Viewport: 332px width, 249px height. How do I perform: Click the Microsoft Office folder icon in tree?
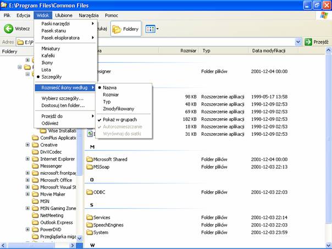click(x=35, y=180)
